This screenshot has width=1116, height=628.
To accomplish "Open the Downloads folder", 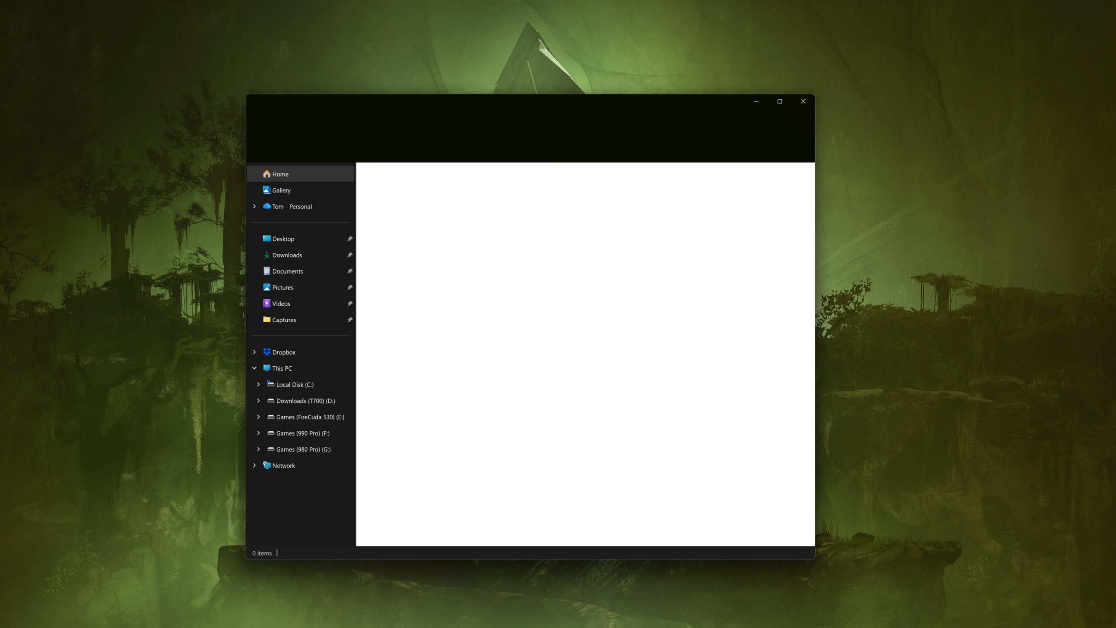I will coord(287,255).
